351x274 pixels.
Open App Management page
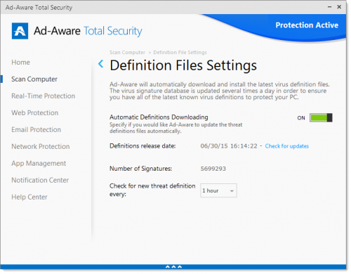pyautogui.click(x=39, y=164)
